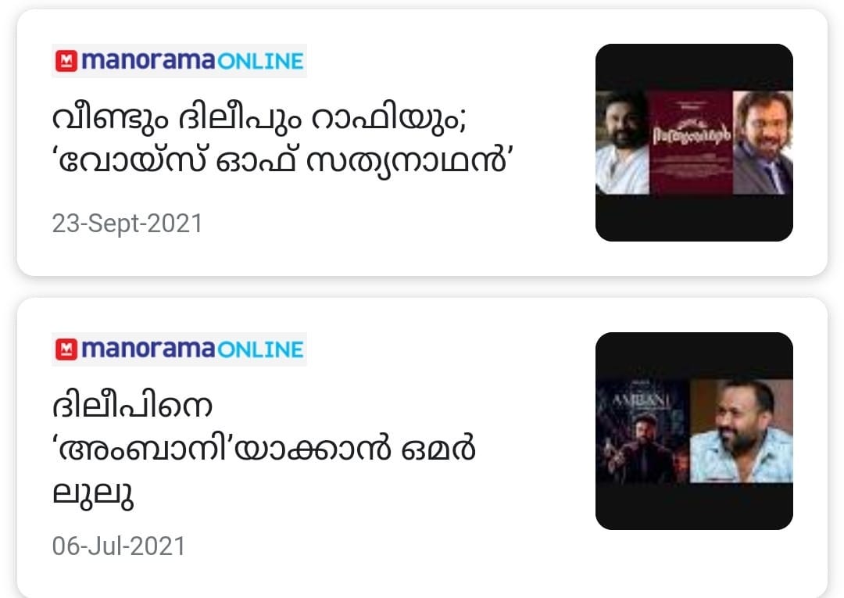Click the 'അംബാനി'യാക്കാൻ ഒമർ headline line
The width and height of the screenshot is (844, 598).
coord(264,449)
